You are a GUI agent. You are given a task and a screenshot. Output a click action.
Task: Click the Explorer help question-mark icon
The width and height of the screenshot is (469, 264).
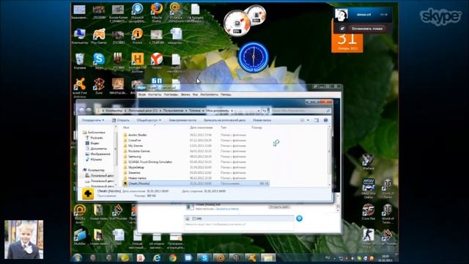point(325,120)
